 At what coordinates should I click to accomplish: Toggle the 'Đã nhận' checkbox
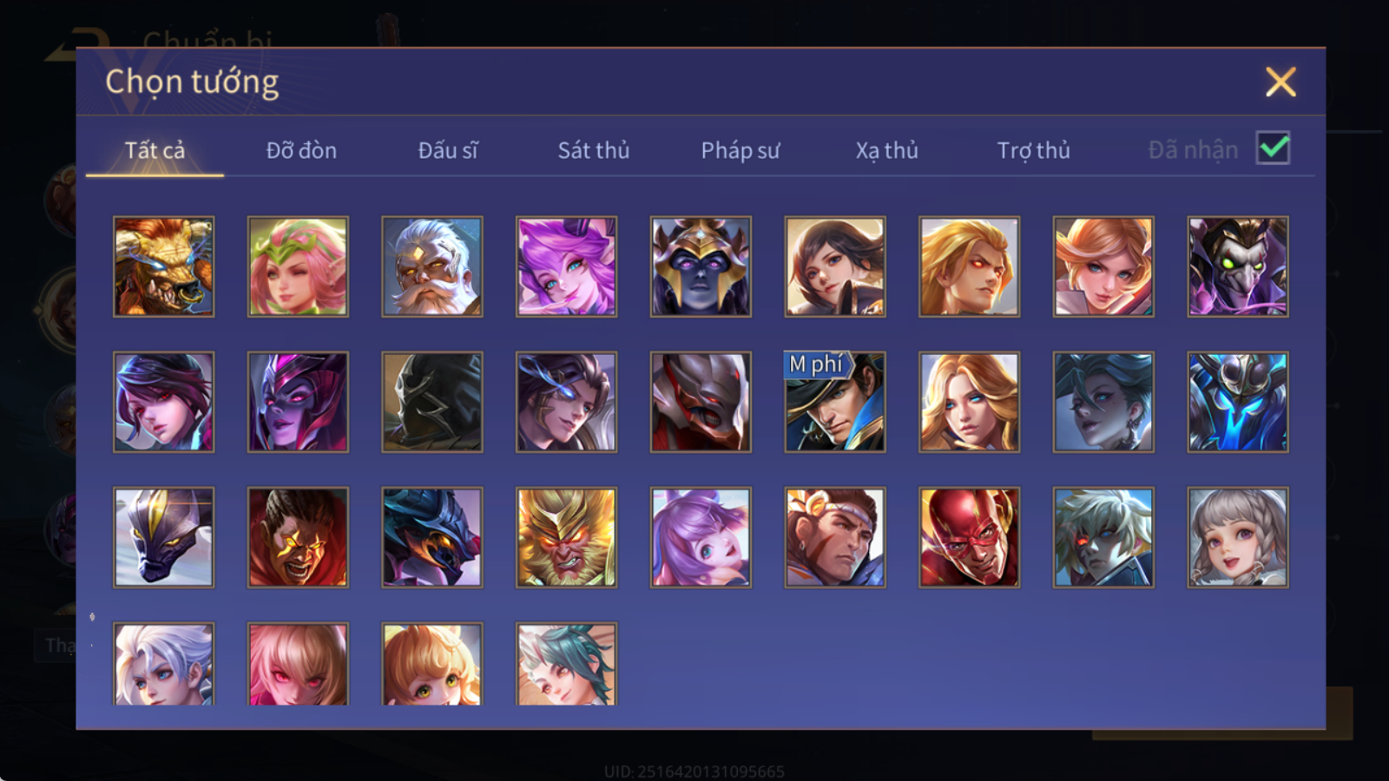point(1274,148)
